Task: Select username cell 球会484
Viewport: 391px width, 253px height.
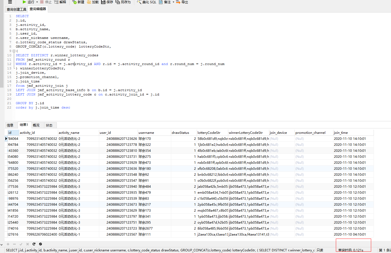Action: point(154,187)
